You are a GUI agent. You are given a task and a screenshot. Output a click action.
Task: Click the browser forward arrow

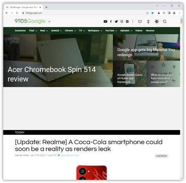pyautogui.click(x=12, y=13)
